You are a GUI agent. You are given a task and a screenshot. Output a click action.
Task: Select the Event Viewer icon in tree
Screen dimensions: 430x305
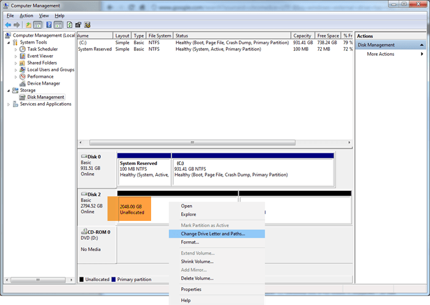point(23,56)
